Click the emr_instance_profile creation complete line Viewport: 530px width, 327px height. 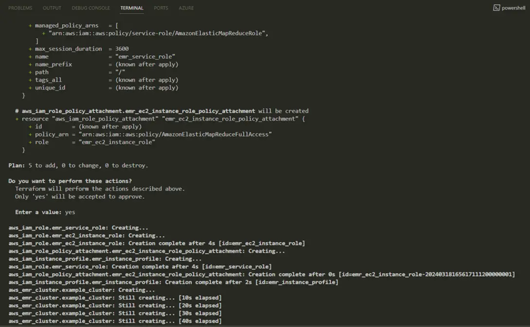pos(173,282)
